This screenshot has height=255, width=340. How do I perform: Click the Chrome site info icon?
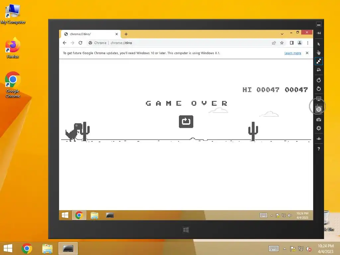point(90,43)
